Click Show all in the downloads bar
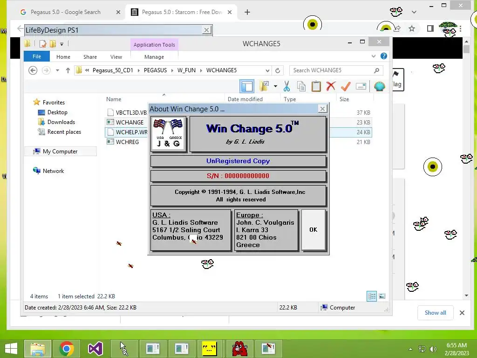The height and width of the screenshot is (358, 477). tap(436, 313)
